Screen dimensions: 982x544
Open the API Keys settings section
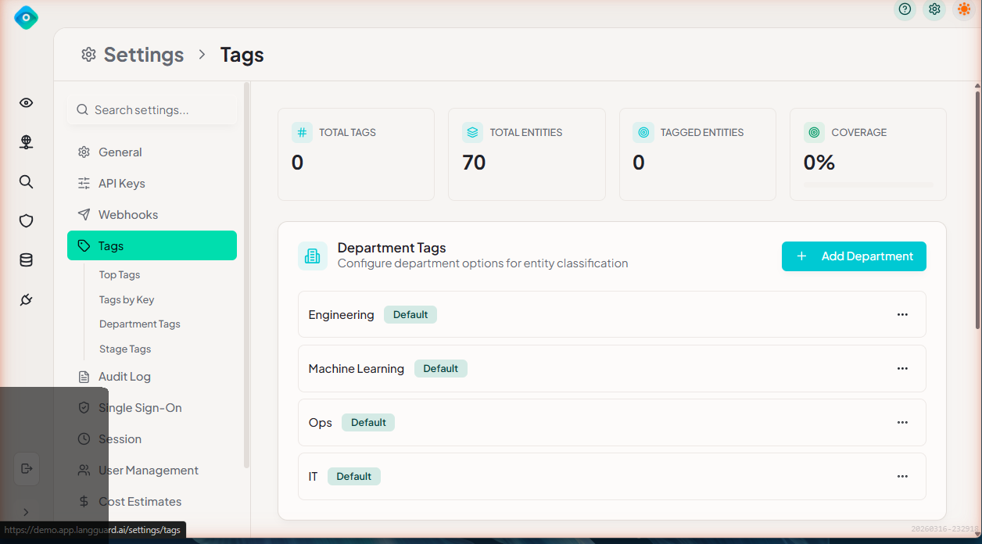coord(121,184)
